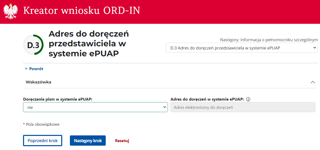This screenshot has height=150, width=320.
Task: Click the red asterisk by Pola obowiązkowe
Action: (x=24, y=124)
